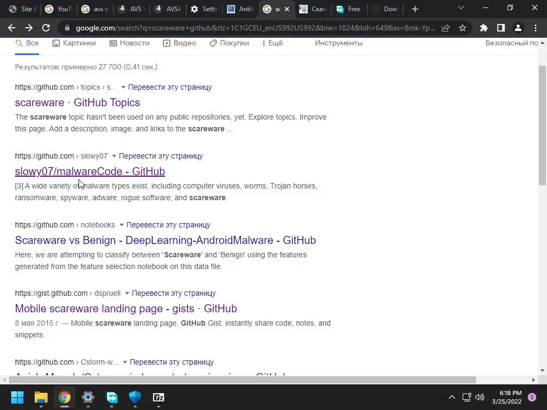Open slowy07/malwareCode - GitHub result
This screenshot has width=547, height=410.
point(90,171)
